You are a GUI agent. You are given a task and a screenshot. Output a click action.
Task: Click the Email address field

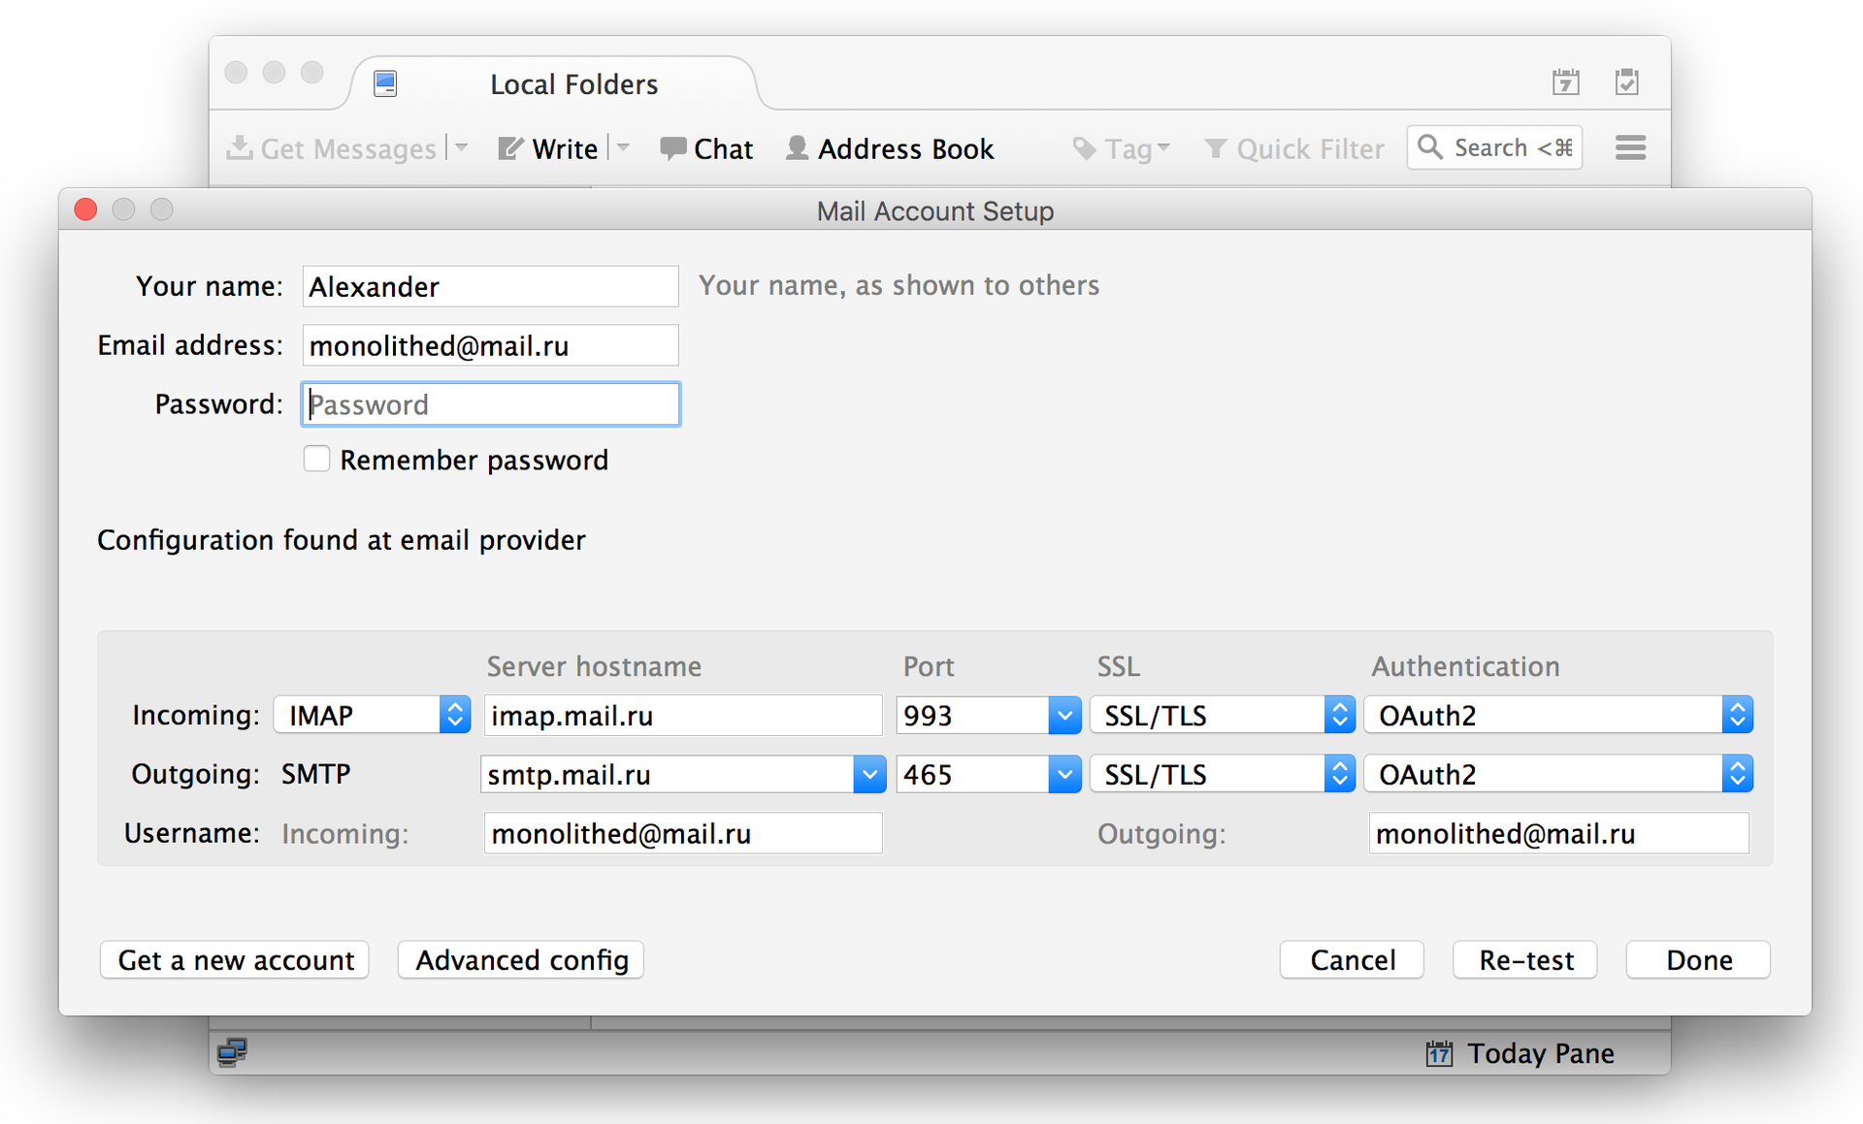coord(490,346)
